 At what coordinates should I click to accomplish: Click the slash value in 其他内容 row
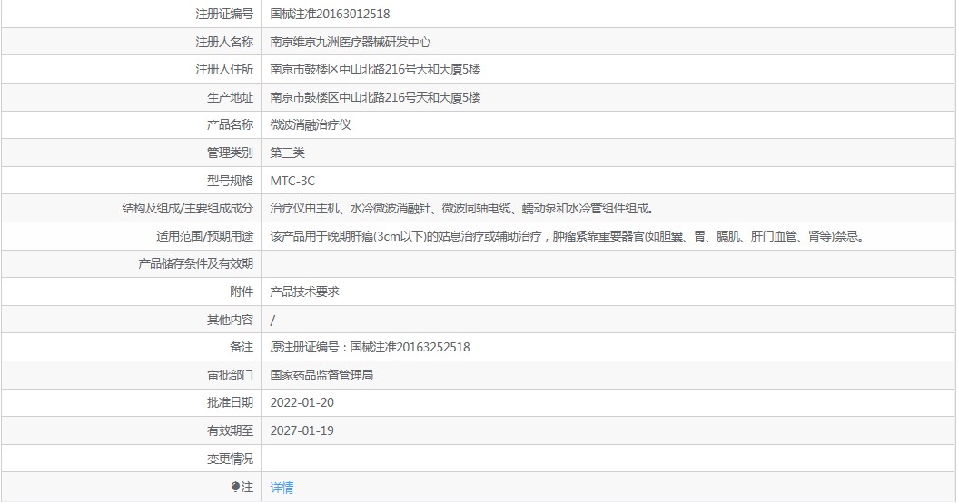point(272,320)
